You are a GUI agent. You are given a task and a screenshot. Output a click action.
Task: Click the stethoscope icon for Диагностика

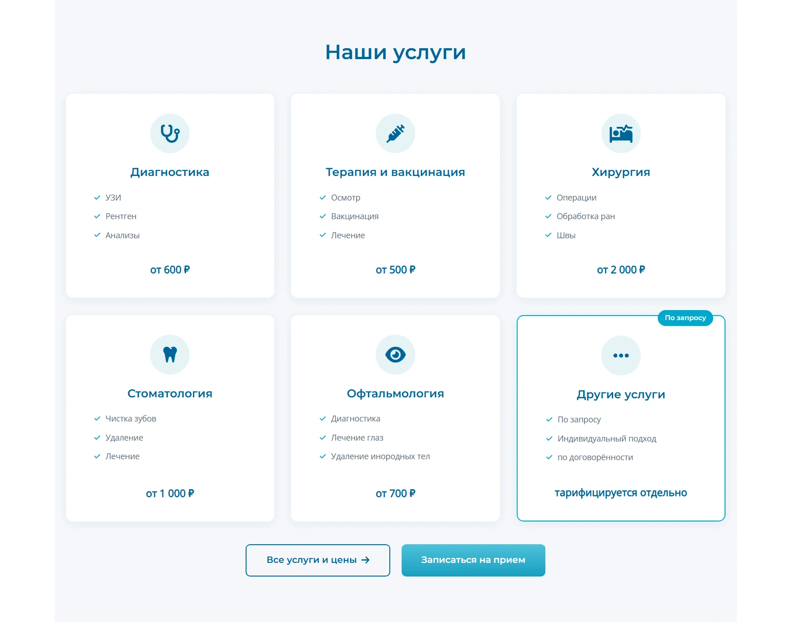tap(170, 133)
